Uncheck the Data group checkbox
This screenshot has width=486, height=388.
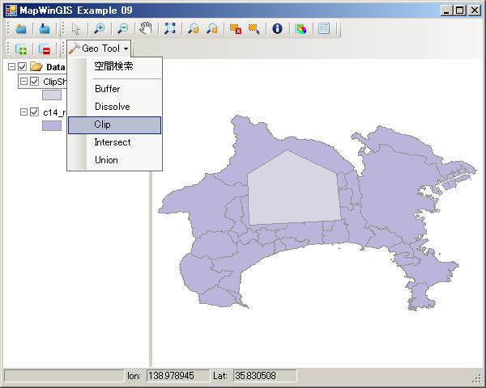[x=23, y=67]
